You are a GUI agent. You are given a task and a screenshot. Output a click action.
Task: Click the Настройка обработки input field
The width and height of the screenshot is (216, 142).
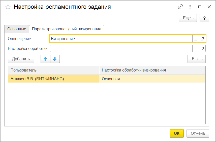pyautogui.click(x=121, y=48)
